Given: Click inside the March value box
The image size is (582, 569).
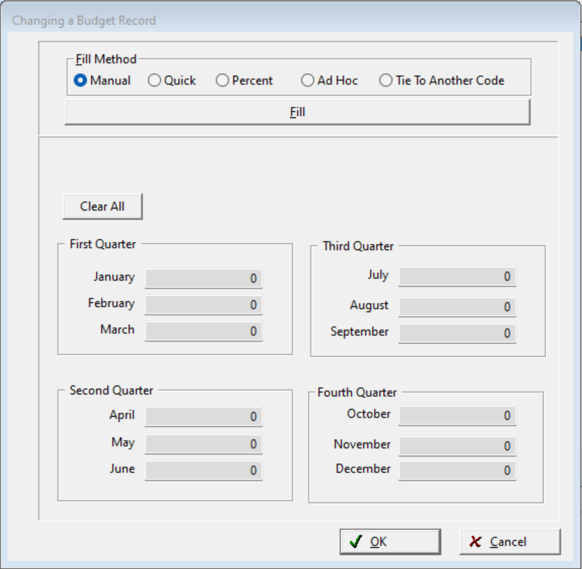Looking at the screenshot, I should pyautogui.click(x=203, y=331).
